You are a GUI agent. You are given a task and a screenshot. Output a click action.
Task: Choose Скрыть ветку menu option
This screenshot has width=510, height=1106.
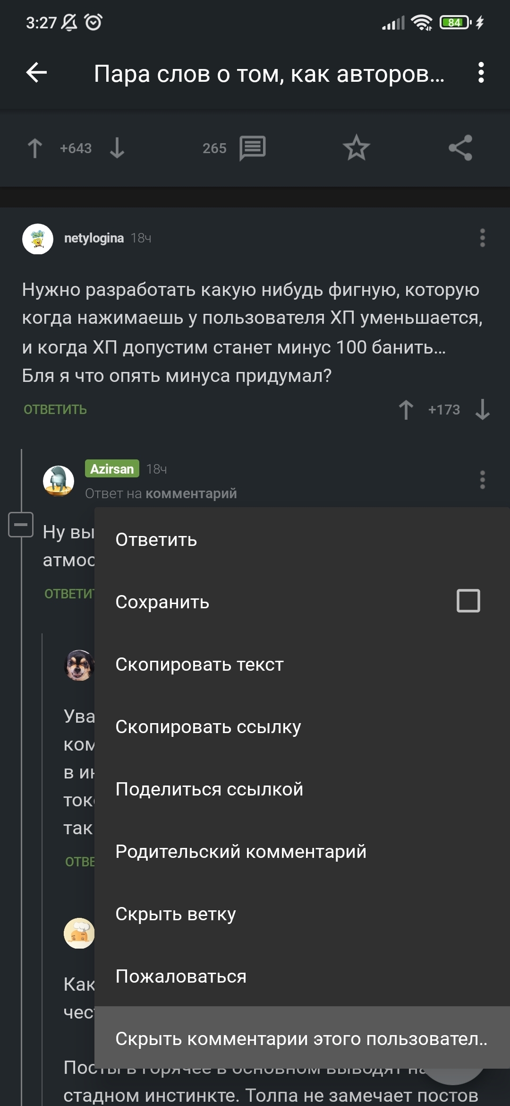[175, 914]
